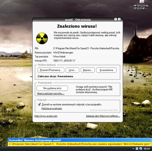This screenshot has height=151, width=152.
Task: Click the Usuń... button
Action: click(x=72, y=70)
